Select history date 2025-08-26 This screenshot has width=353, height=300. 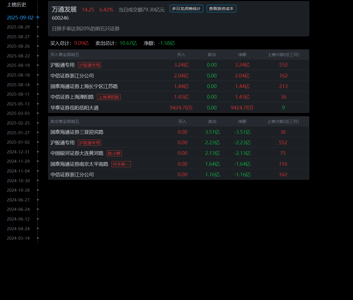(x=18, y=46)
